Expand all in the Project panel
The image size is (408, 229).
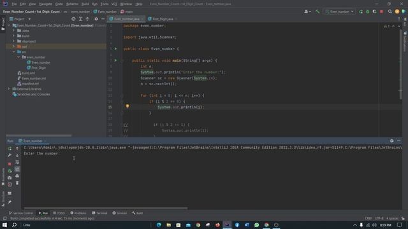click(x=80, y=19)
